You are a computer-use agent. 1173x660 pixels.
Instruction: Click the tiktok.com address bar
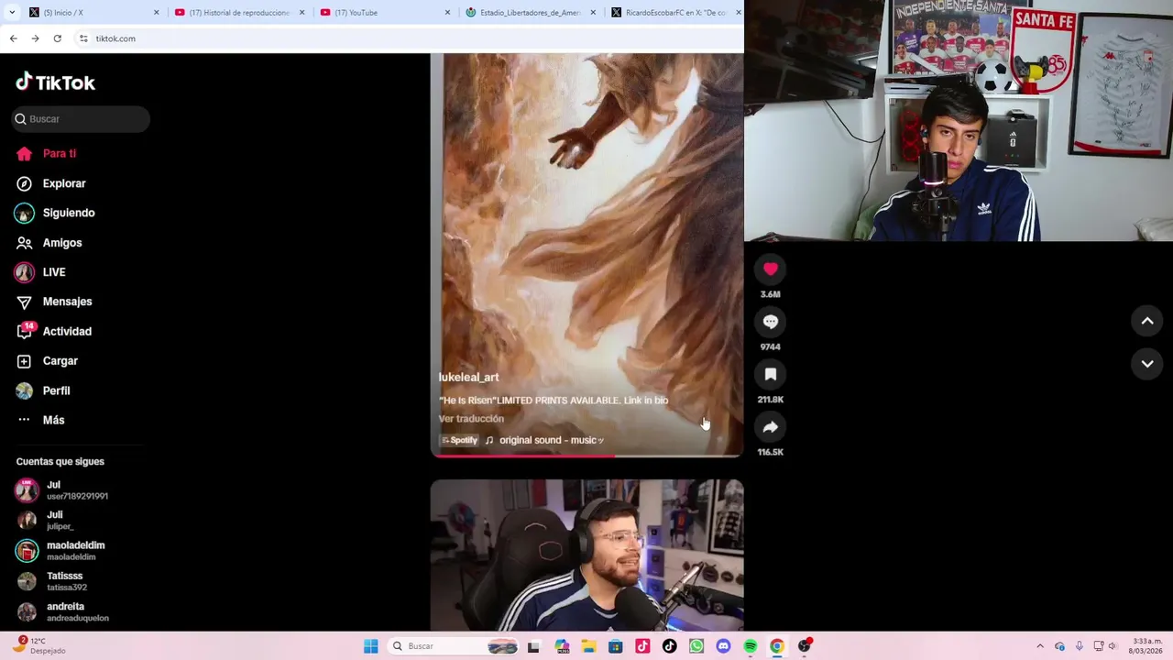[408, 38]
